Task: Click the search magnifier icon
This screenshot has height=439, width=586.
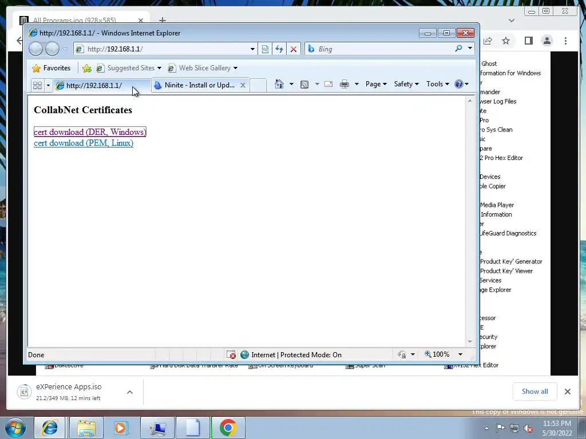Action: (458, 49)
